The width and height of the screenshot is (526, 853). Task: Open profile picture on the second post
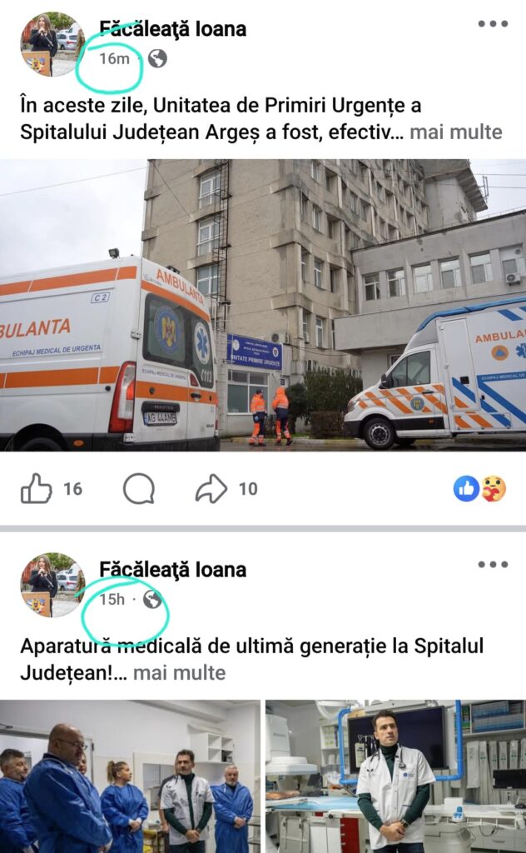point(52,585)
